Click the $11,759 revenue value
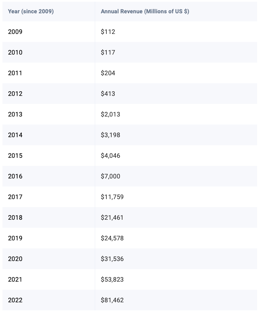Screen dimensions: 261x317 112,197
